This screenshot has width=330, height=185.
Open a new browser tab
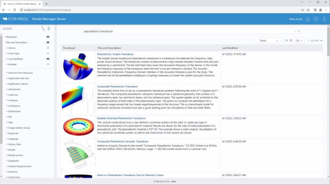point(46,4)
